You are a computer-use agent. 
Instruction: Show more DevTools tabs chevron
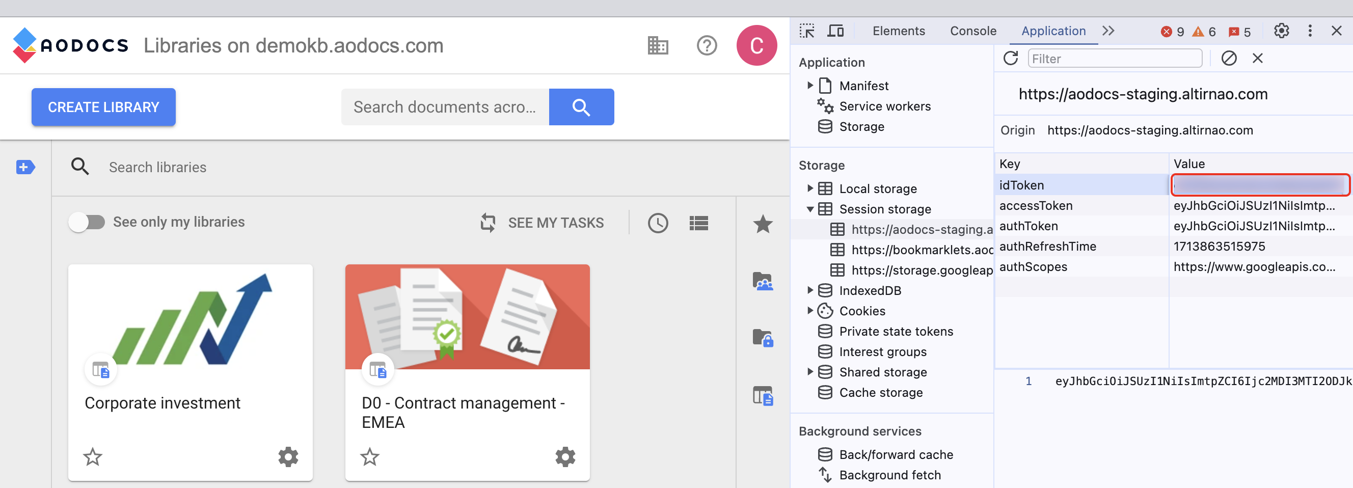coord(1108,31)
